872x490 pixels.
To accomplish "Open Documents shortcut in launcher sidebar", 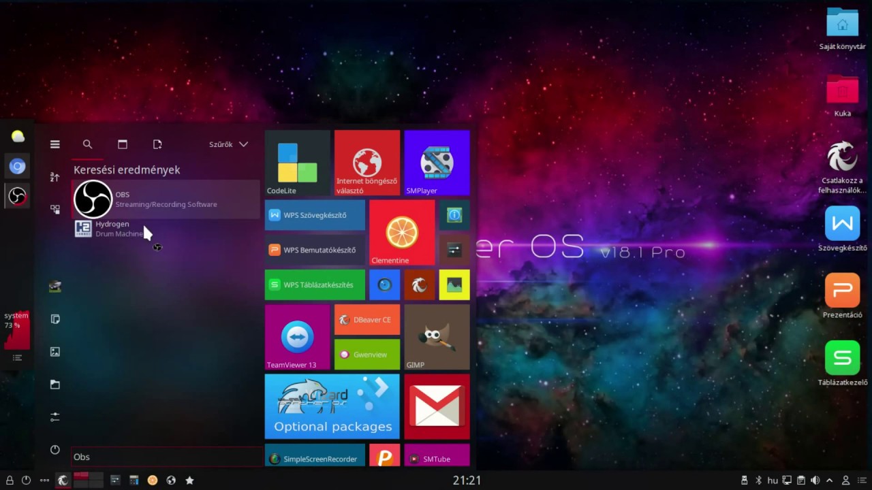I will 55,319.
